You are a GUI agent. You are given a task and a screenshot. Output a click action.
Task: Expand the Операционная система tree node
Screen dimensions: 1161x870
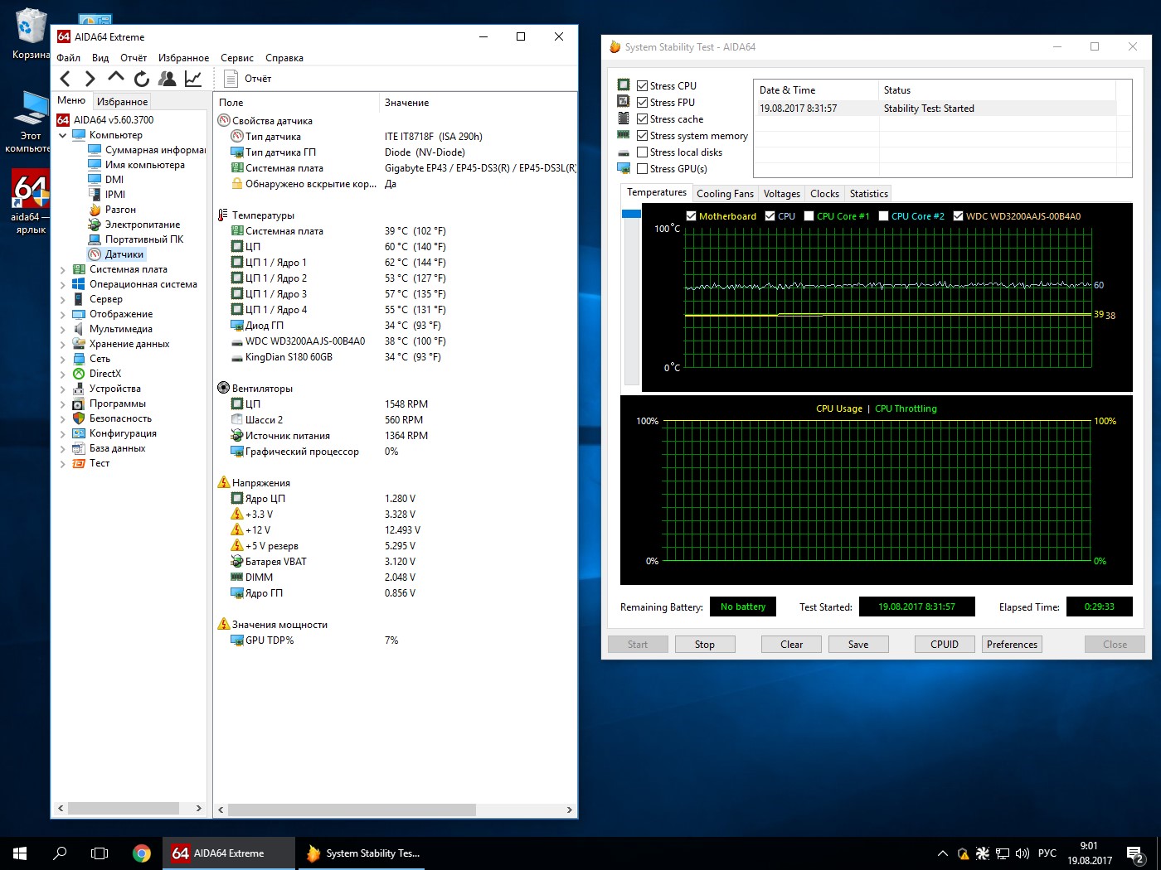[63, 284]
